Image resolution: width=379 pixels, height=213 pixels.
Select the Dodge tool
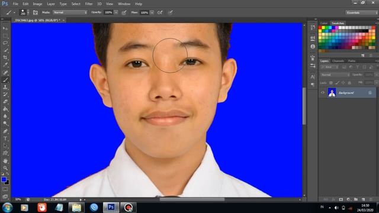coord(5,124)
